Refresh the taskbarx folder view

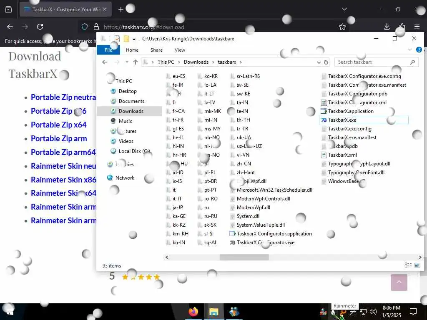(326, 62)
